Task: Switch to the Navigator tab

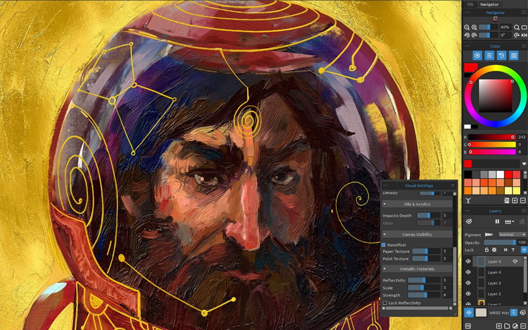Action: (x=489, y=4)
